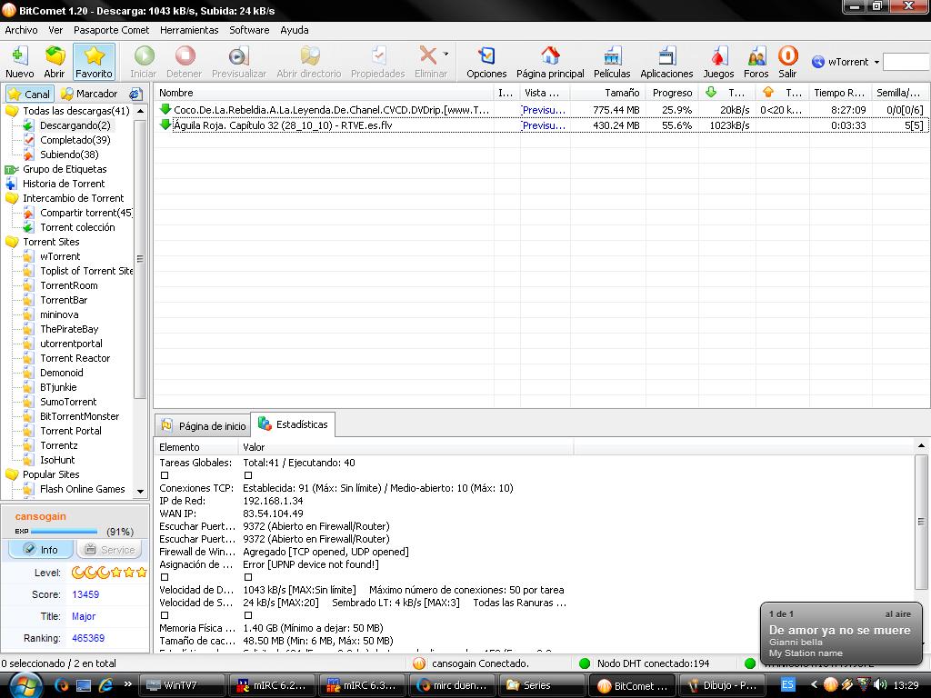The height and width of the screenshot is (698, 931).
Task: Select the Coco.De.La.Rebeldia torrent row
Action: click(x=542, y=110)
